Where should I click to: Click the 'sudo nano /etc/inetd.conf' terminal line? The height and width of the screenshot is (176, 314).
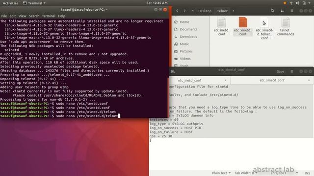coord(82,104)
